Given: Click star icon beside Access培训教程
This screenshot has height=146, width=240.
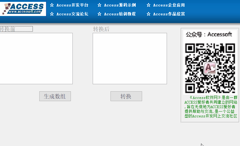Looking at the screenshot, I should 99,14.
